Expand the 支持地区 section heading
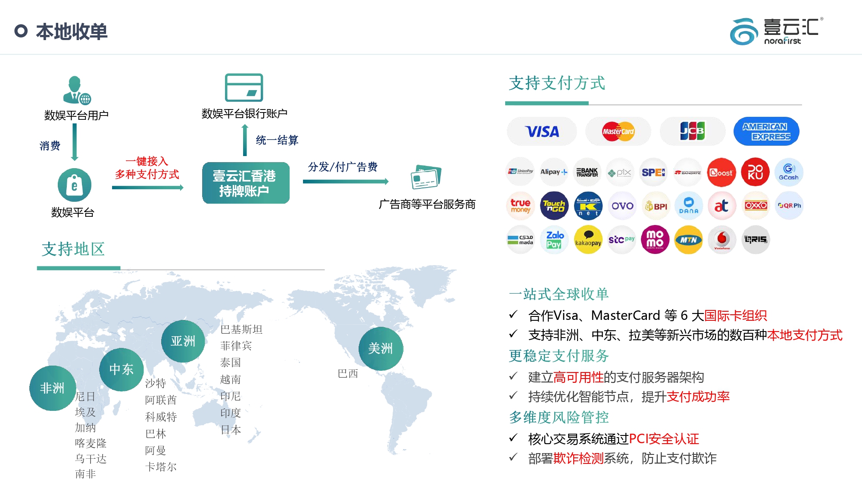This screenshot has width=862, height=485. tap(73, 249)
